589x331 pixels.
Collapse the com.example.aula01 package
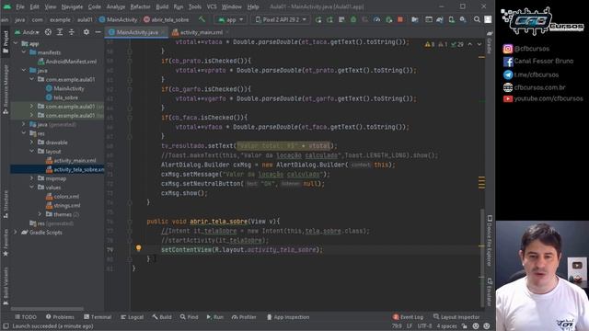32,80
